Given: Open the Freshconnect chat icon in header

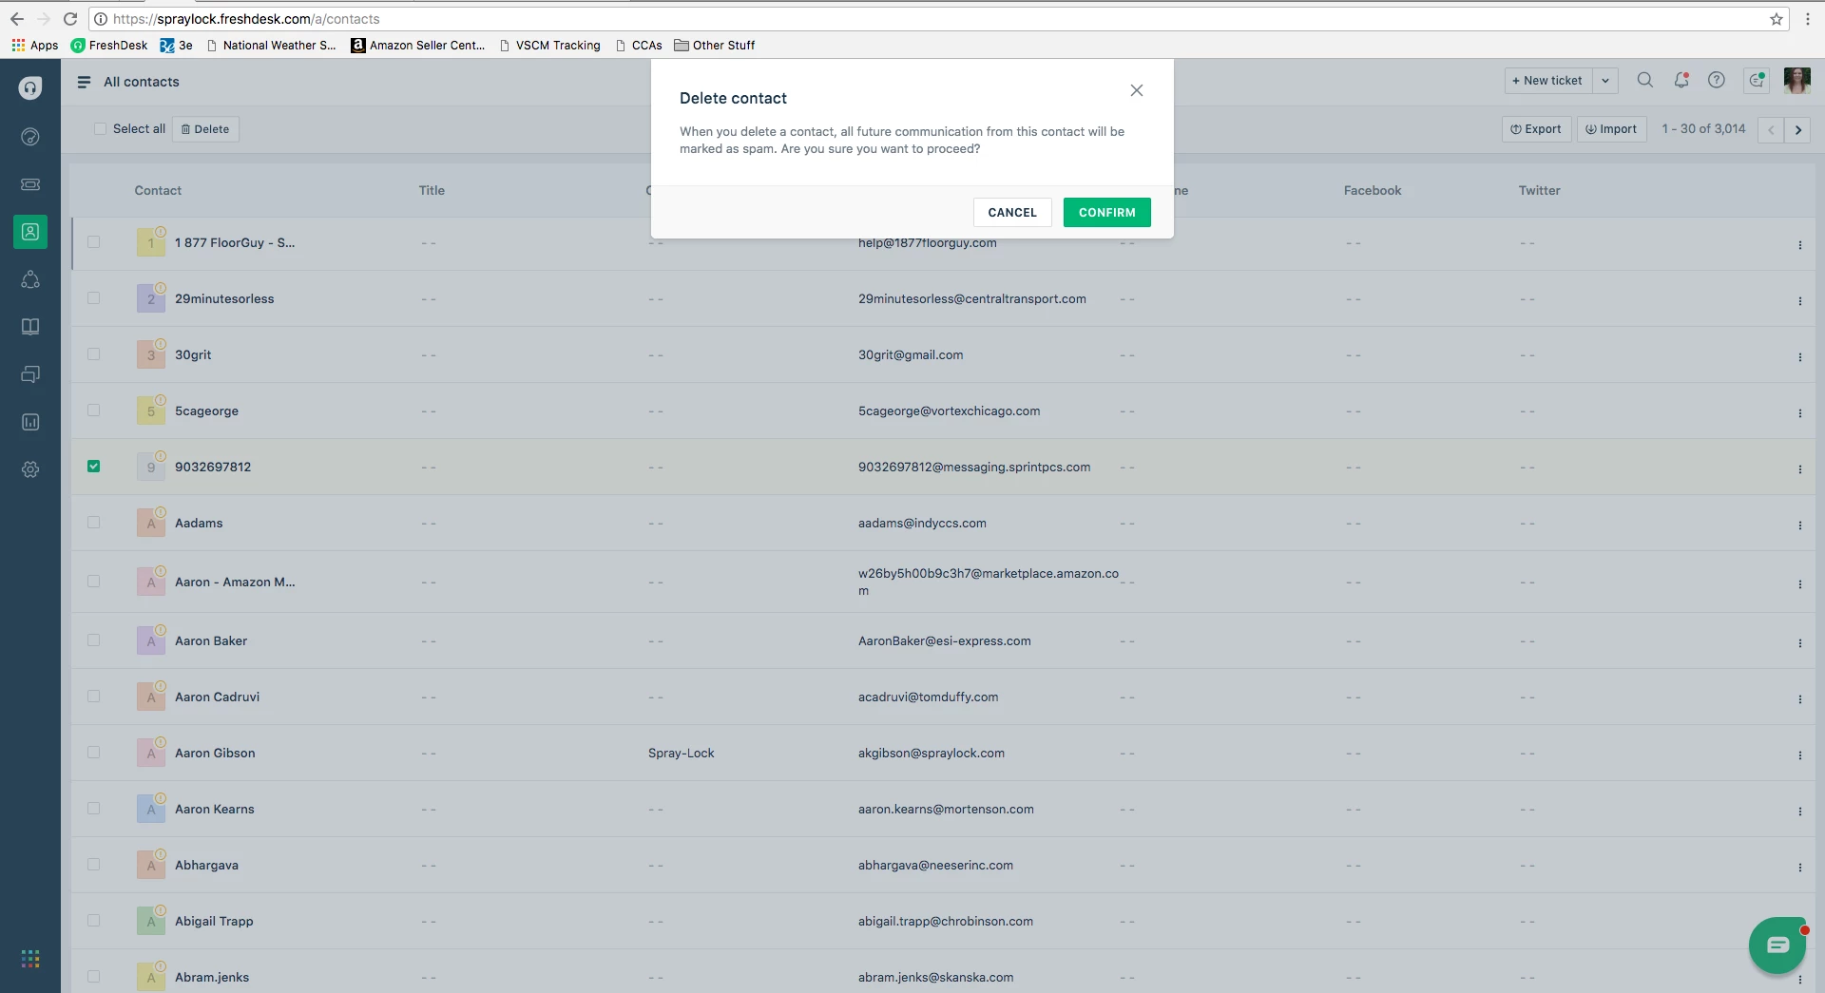Looking at the screenshot, I should pos(1757,81).
